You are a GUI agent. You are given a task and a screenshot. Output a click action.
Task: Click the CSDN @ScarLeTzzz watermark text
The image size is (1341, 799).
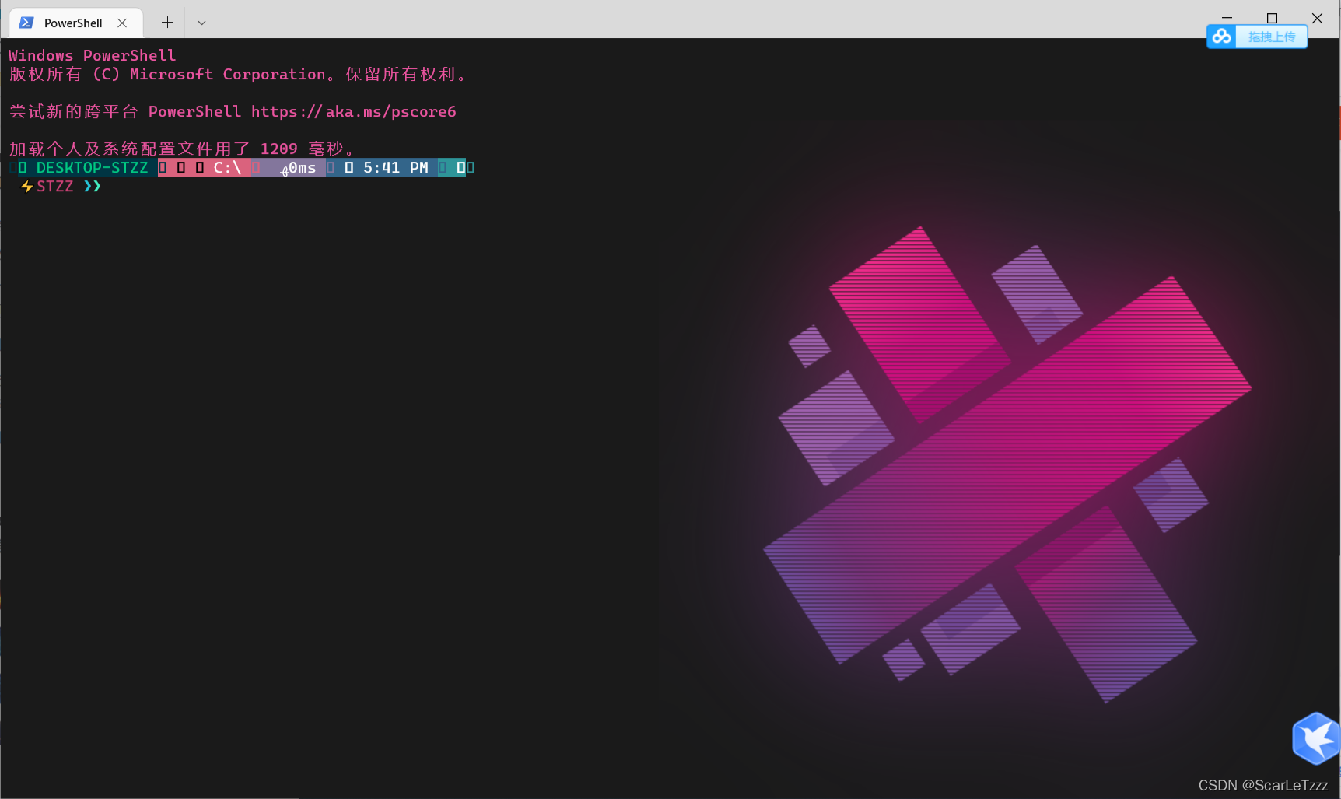coord(1262,785)
